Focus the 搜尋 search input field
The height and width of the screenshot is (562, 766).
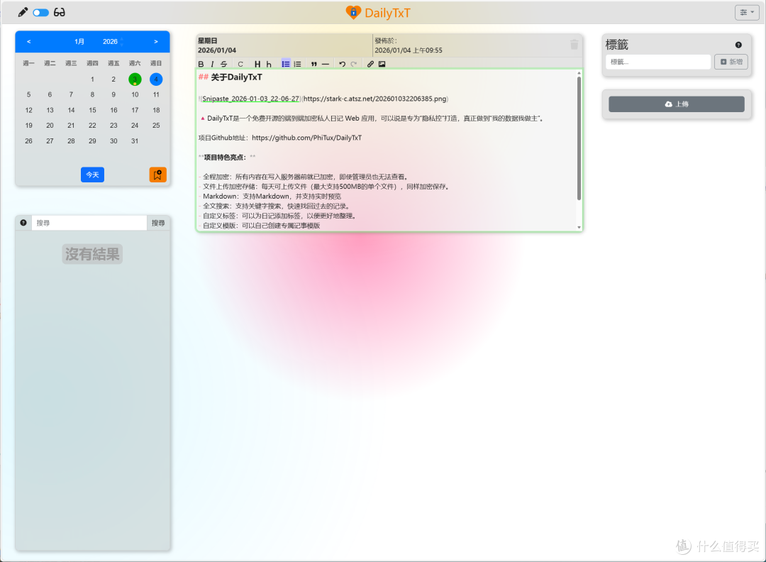tap(89, 223)
